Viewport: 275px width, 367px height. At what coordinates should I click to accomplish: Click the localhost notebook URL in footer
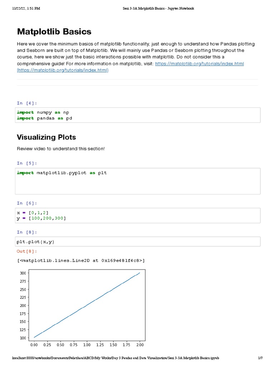click(115, 358)
